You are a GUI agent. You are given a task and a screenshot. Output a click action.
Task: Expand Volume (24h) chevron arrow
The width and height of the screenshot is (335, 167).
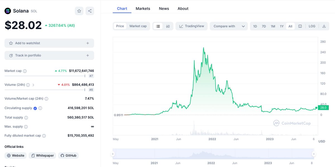(x=33, y=85)
